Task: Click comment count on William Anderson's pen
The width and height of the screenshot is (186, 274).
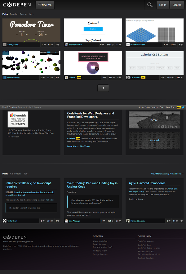Action: pos(166,45)
